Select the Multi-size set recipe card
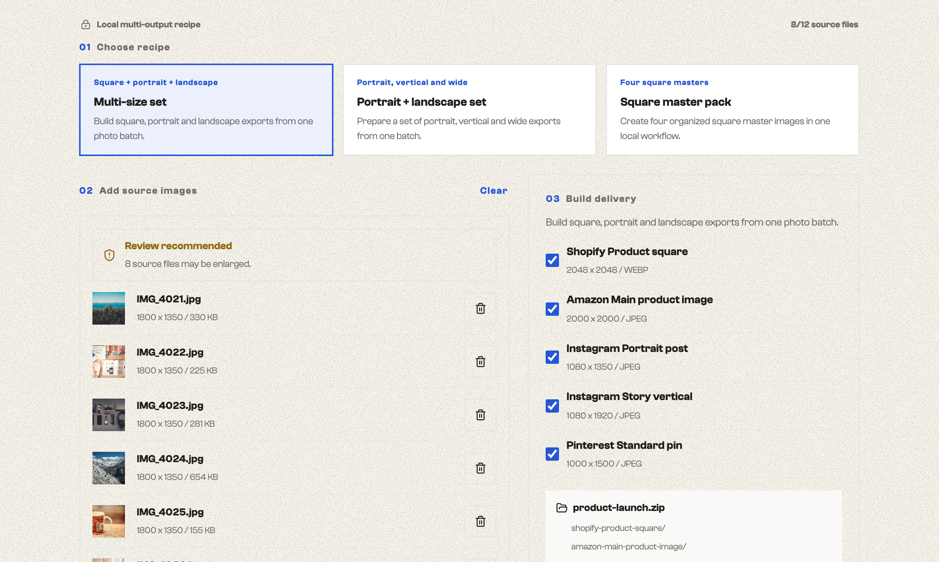This screenshot has height=562, width=939. click(x=206, y=110)
